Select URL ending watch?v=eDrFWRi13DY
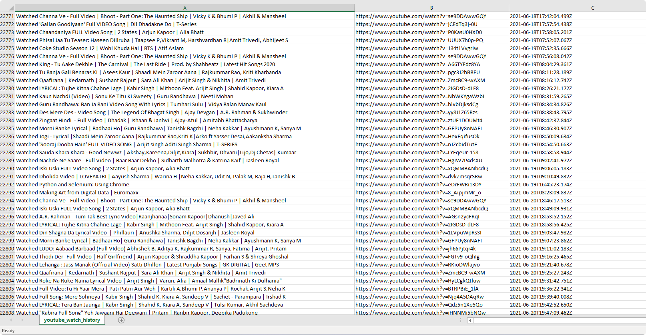 point(431,184)
